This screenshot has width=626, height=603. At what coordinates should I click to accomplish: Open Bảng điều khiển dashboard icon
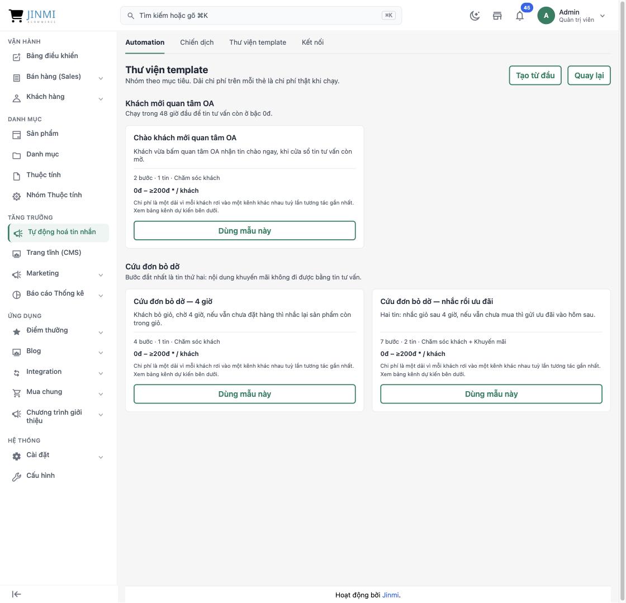(x=16, y=57)
